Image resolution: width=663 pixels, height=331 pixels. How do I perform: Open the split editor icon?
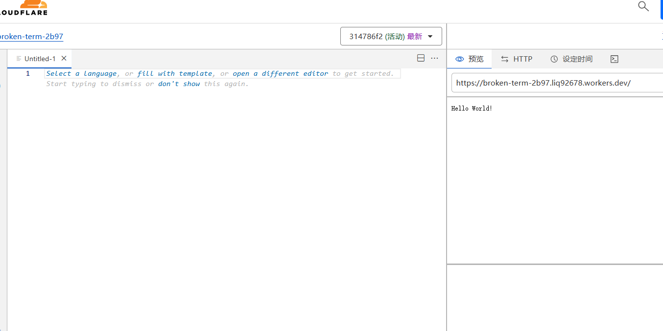421,58
